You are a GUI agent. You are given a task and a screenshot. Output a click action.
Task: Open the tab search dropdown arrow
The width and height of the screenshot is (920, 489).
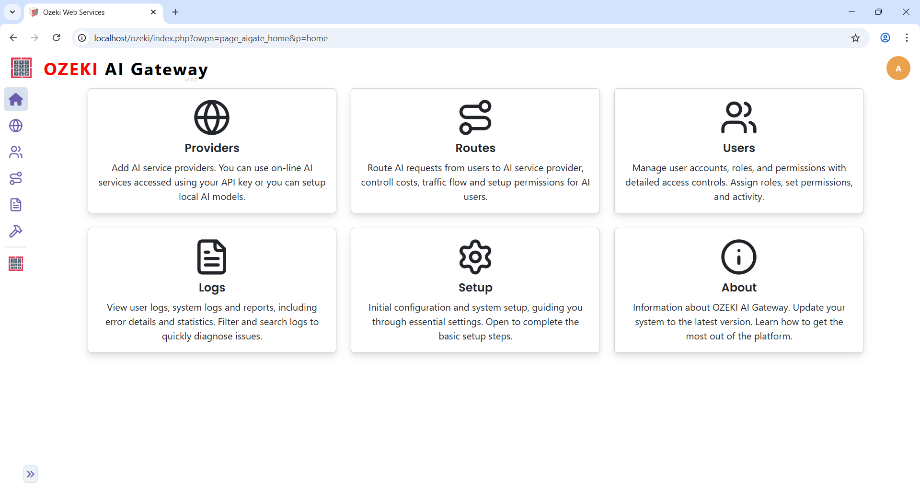tap(12, 12)
